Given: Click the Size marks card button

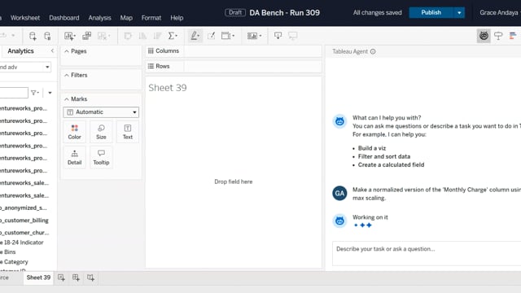Looking at the screenshot, I should point(101,132).
